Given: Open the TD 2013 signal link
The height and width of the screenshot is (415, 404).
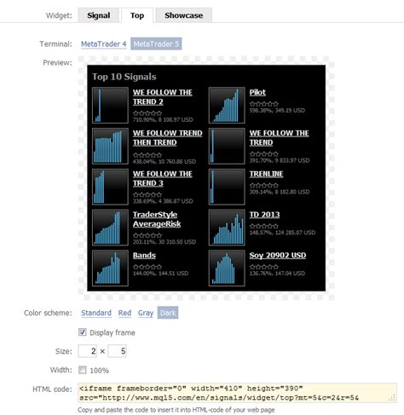Looking at the screenshot, I should tap(264, 215).
